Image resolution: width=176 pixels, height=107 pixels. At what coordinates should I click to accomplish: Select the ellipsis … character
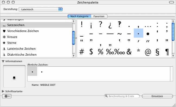click(x=148, y=26)
